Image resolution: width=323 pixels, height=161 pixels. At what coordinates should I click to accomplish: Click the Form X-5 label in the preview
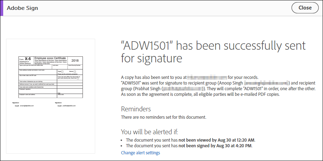pyautogui.click(x=25, y=59)
